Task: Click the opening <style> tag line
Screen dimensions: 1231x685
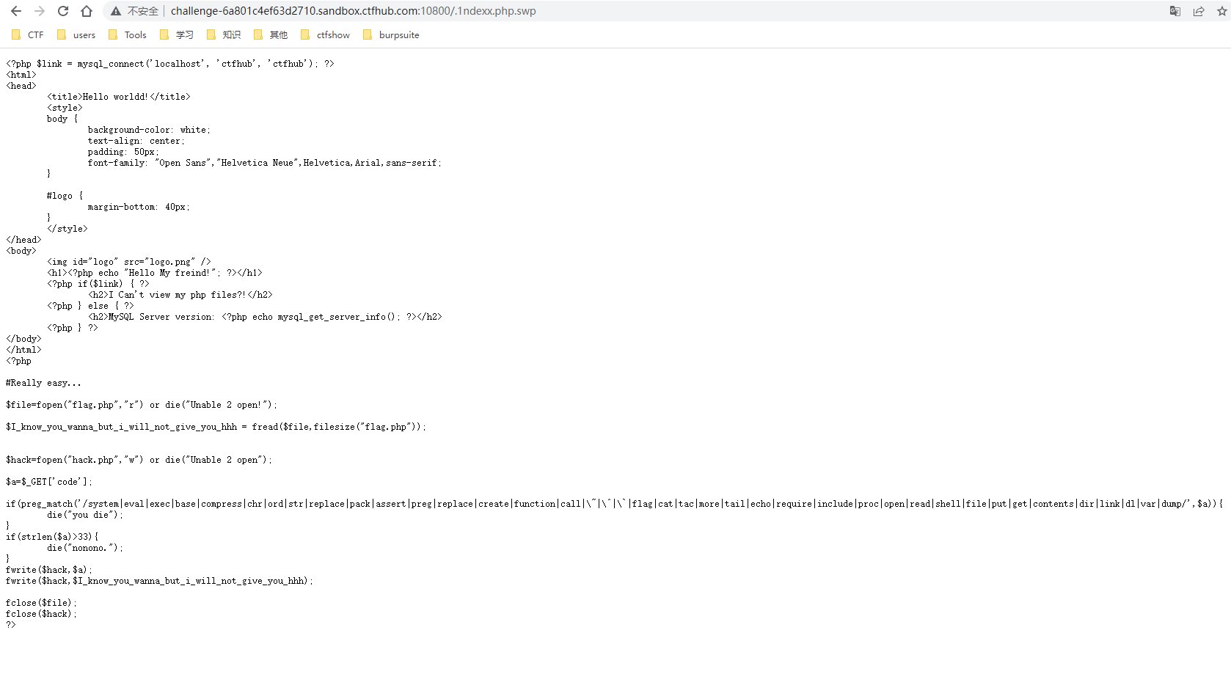Action: (65, 108)
